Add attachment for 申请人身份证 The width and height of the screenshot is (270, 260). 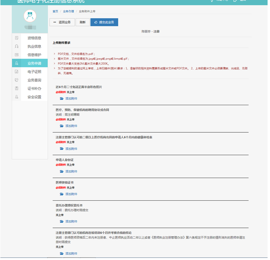click(x=68, y=171)
